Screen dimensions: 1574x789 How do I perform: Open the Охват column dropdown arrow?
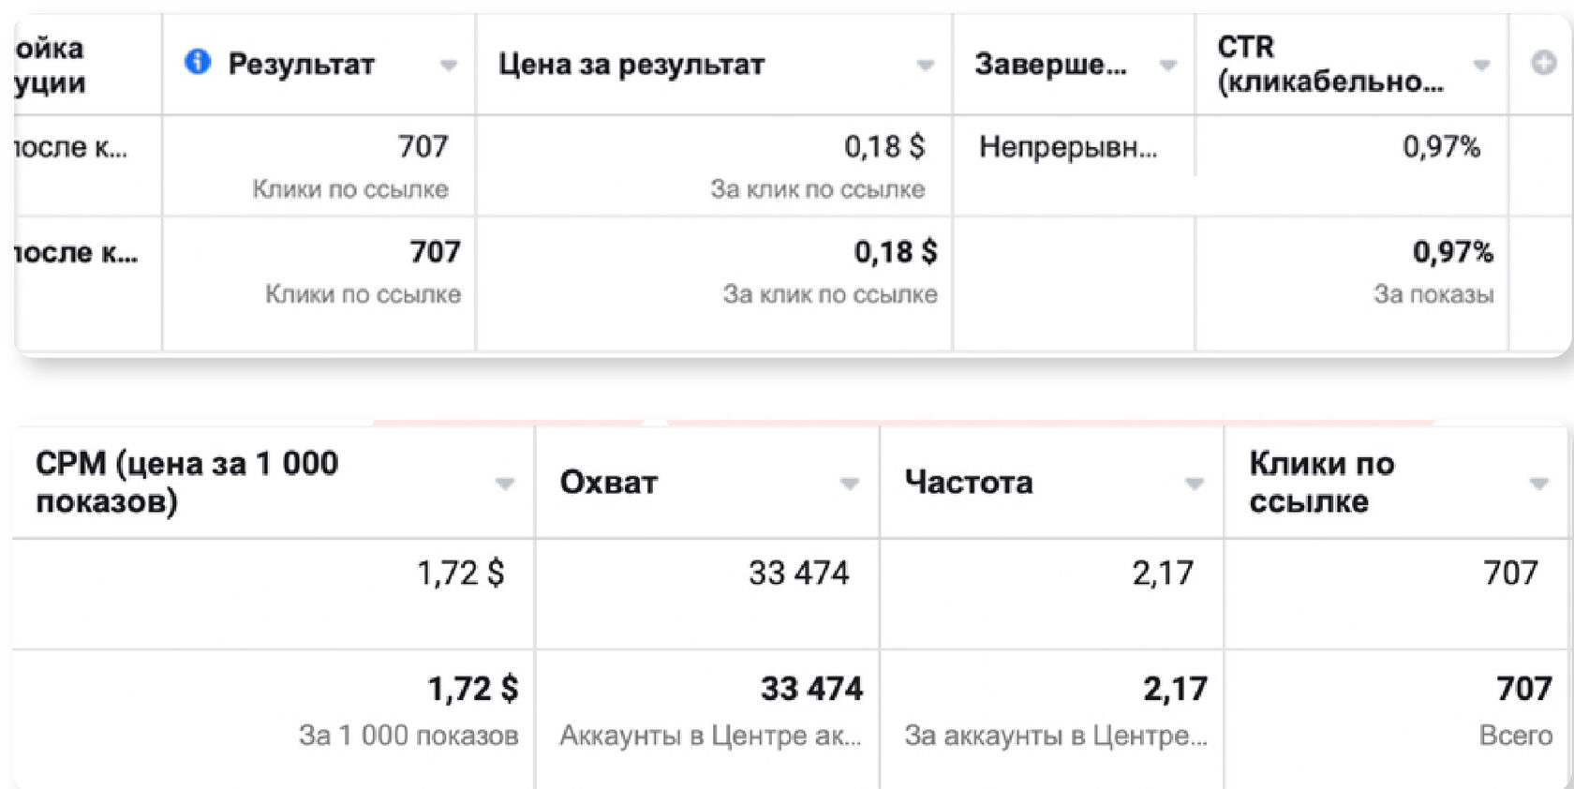point(850,484)
